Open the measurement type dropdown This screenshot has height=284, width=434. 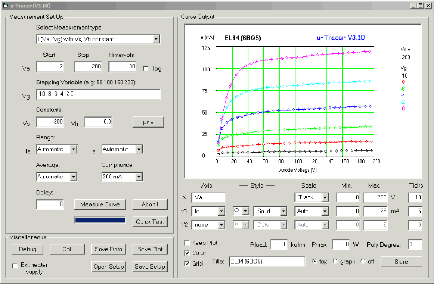click(156, 39)
